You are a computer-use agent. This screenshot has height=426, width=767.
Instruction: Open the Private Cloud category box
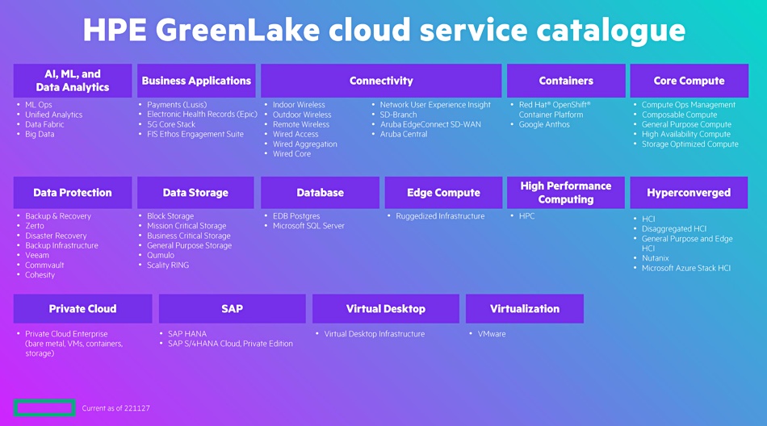pos(82,309)
